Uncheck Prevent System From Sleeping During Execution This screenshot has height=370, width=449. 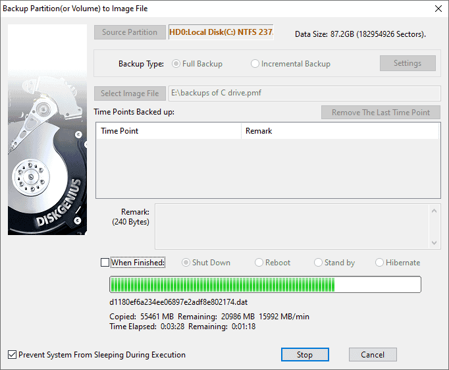click(x=13, y=355)
